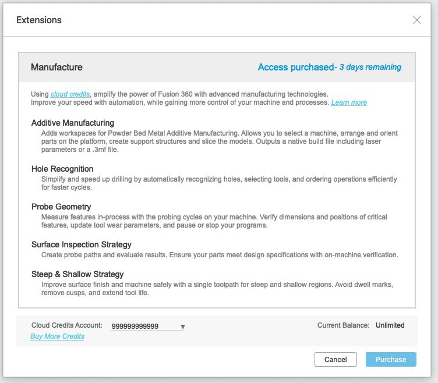Click the Access purchased status text
The width and height of the screenshot is (438, 383).
click(329, 68)
